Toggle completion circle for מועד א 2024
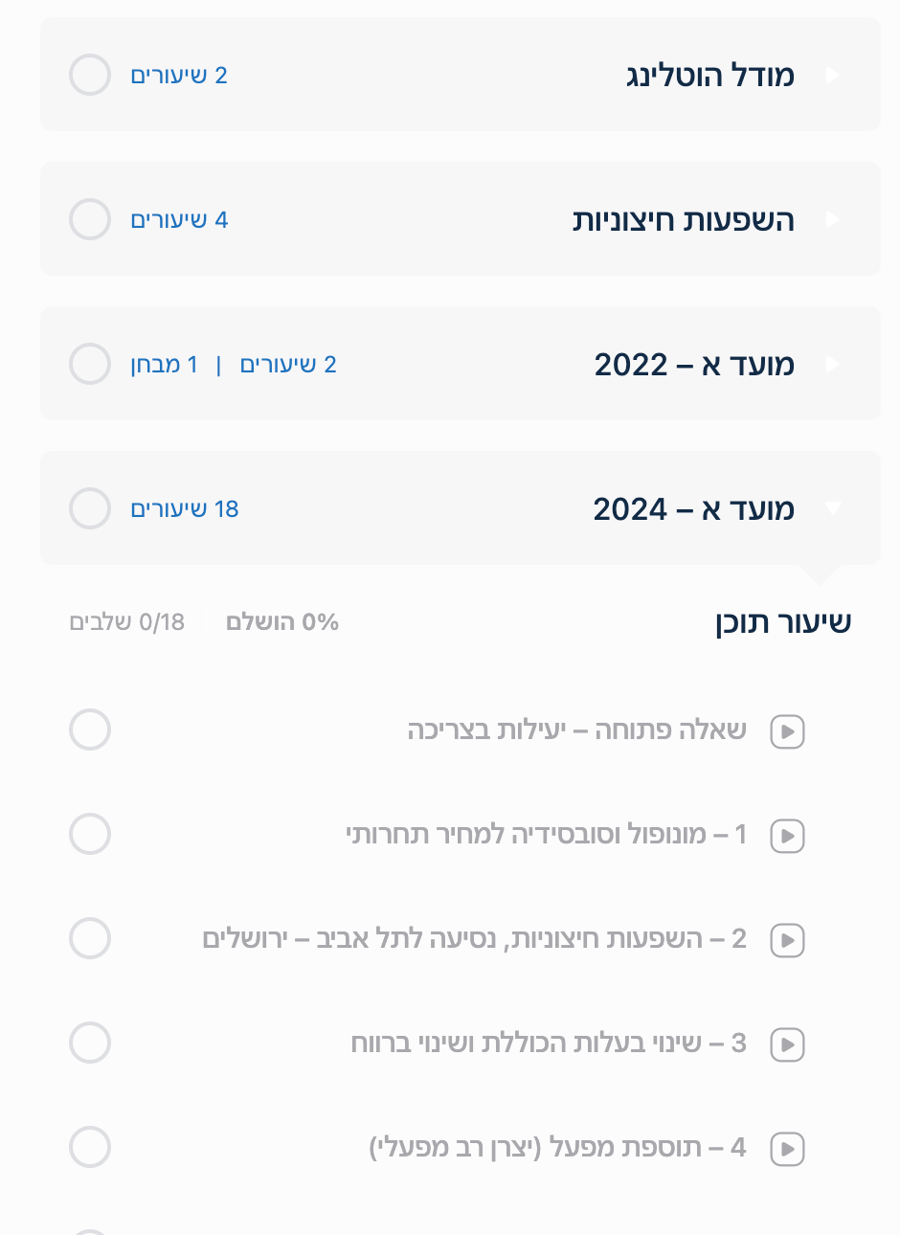The height and width of the screenshot is (1235, 900). pyautogui.click(x=90, y=508)
